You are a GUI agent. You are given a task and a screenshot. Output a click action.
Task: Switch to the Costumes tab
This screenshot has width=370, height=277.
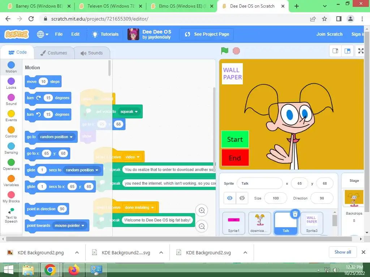pos(54,53)
